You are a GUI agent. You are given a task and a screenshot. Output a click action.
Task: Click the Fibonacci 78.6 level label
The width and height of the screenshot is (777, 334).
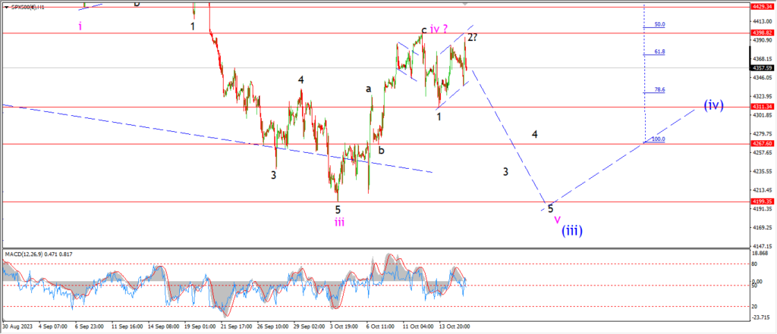click(x=659, y=89)
